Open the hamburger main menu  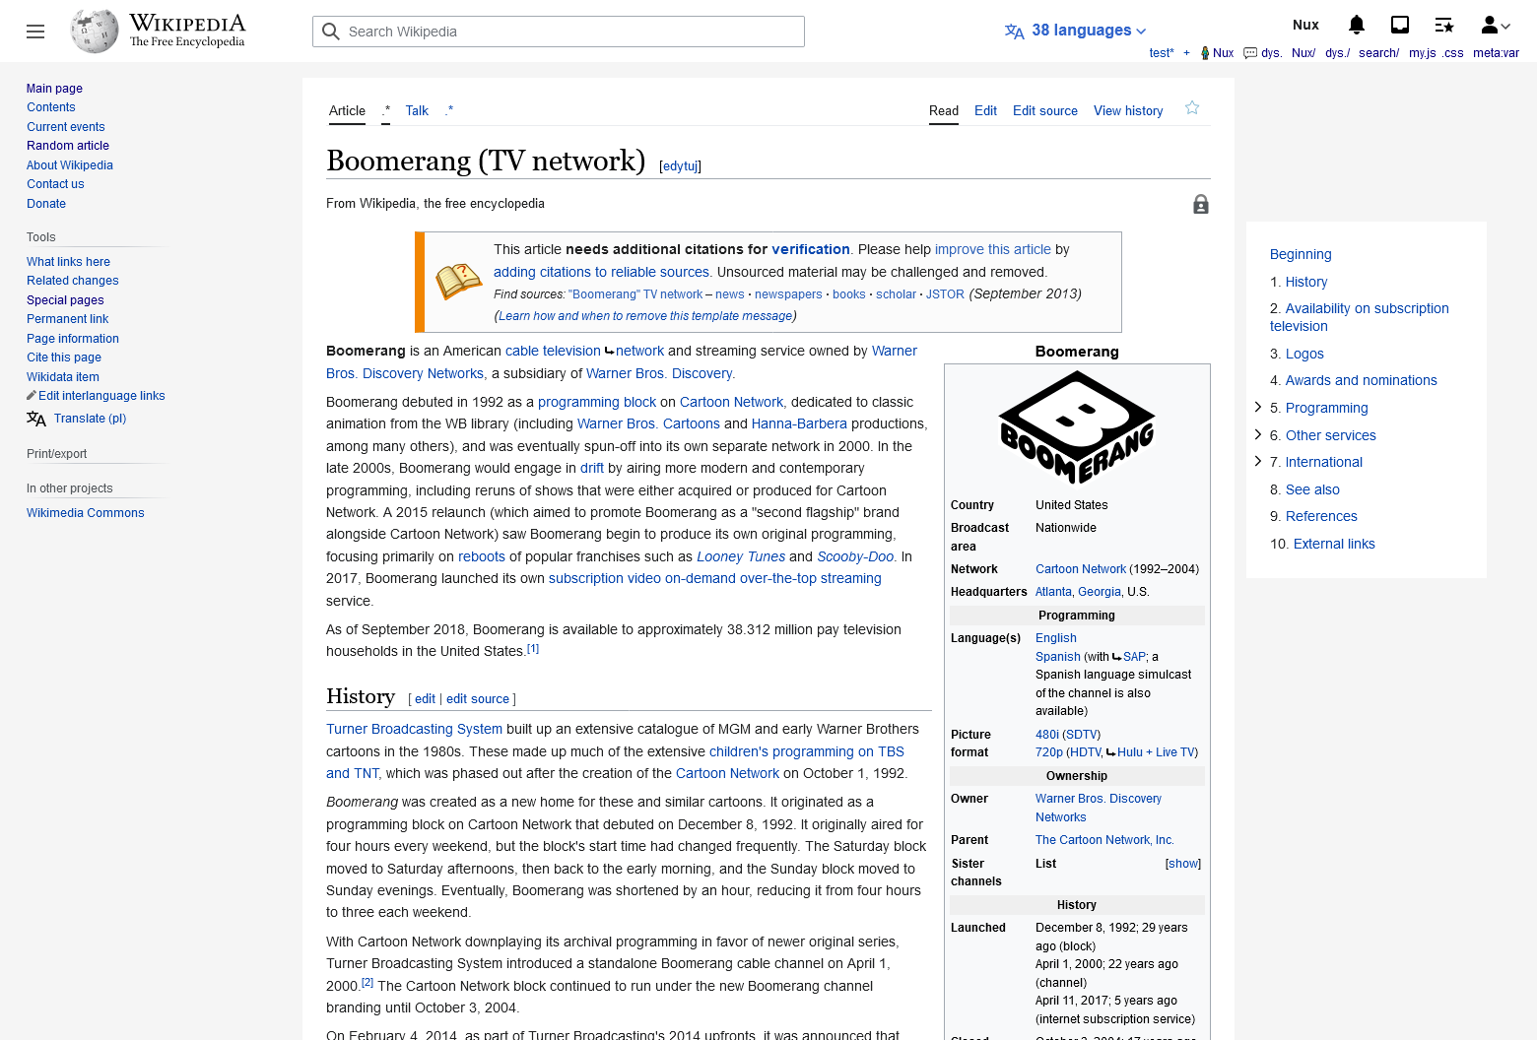(x=35, y=32)
